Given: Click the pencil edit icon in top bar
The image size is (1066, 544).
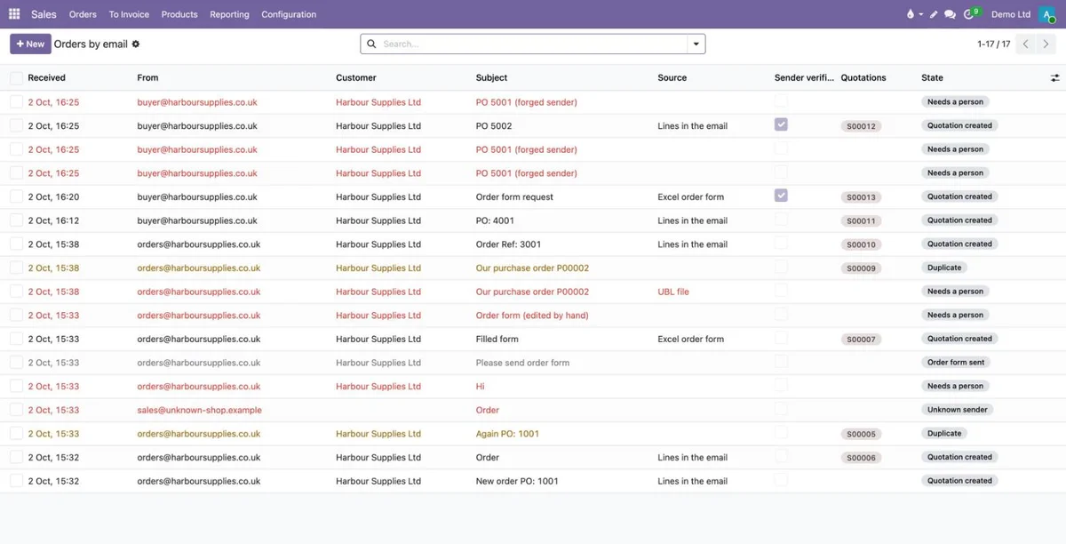Looking at the screenshot, I should (934, 14).
